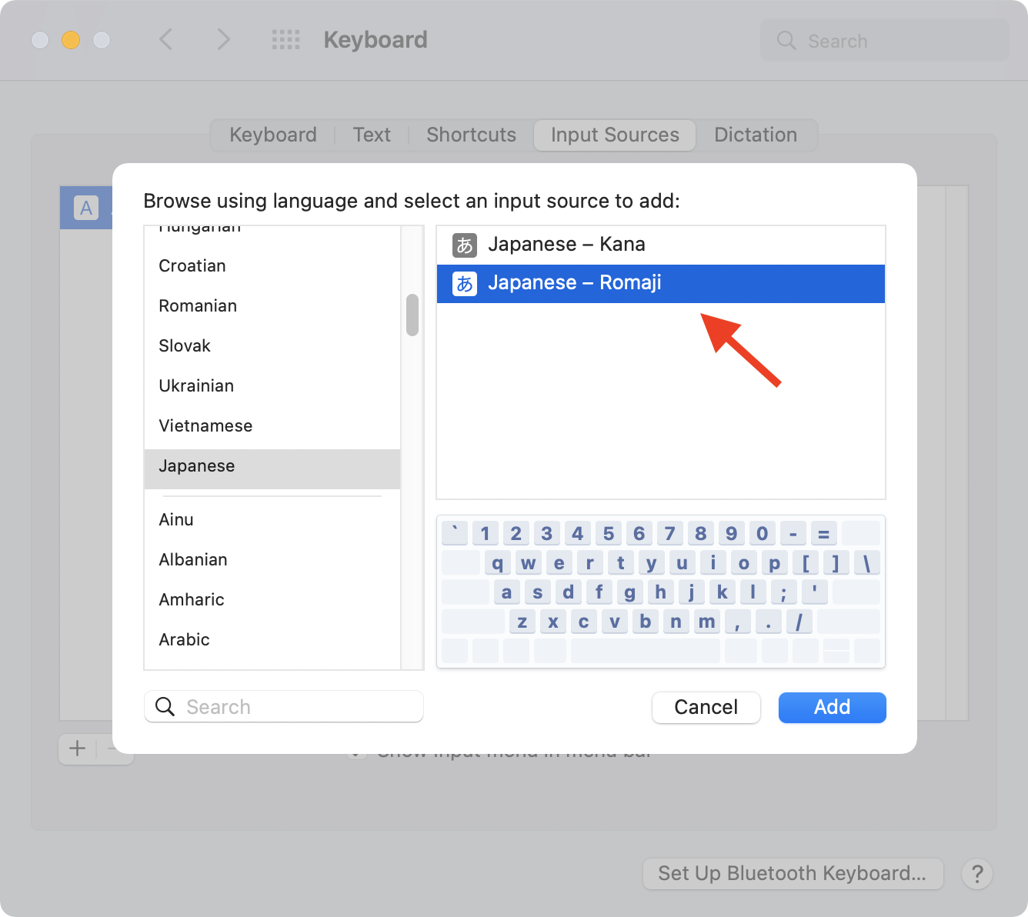1028x917 pixels.
Task: Click the magnifier icon in the dialog search field
Action: point(165,706)
